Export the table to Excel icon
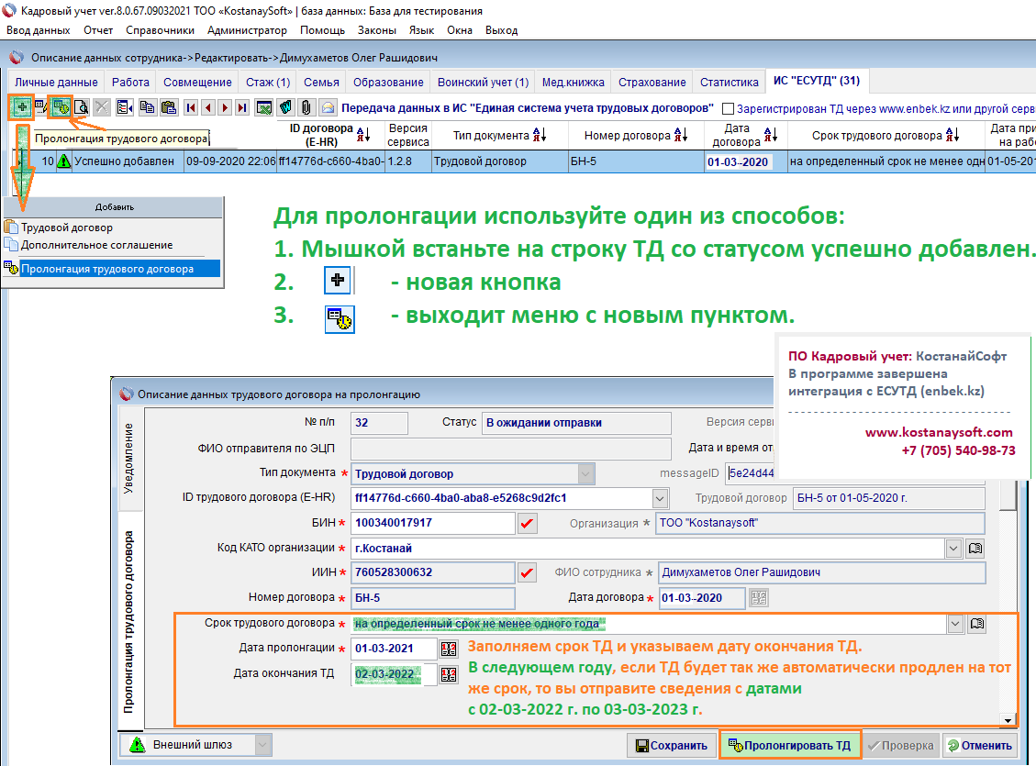 pos(264,107)
